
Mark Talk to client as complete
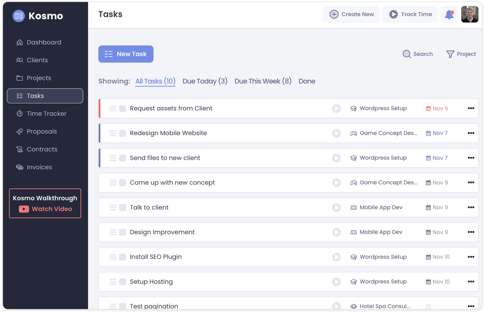[x=122, y=207]
